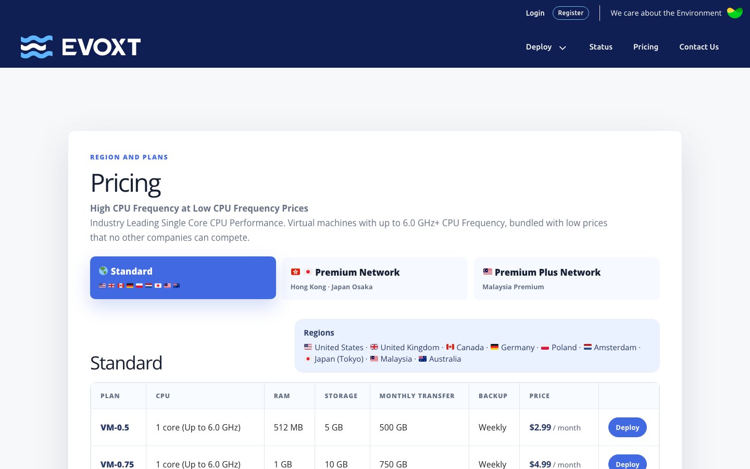Click the Malaysia flag beside Premium Plus Network

point(488,271)
